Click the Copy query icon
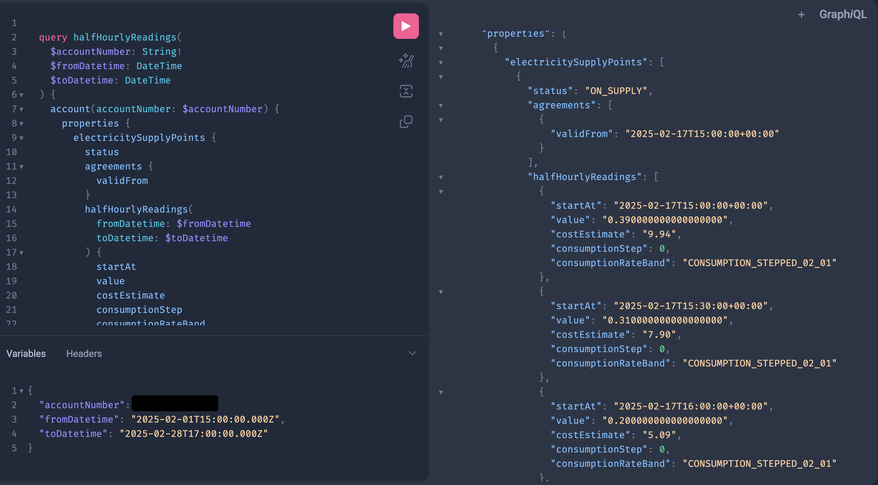 point(406,122)
